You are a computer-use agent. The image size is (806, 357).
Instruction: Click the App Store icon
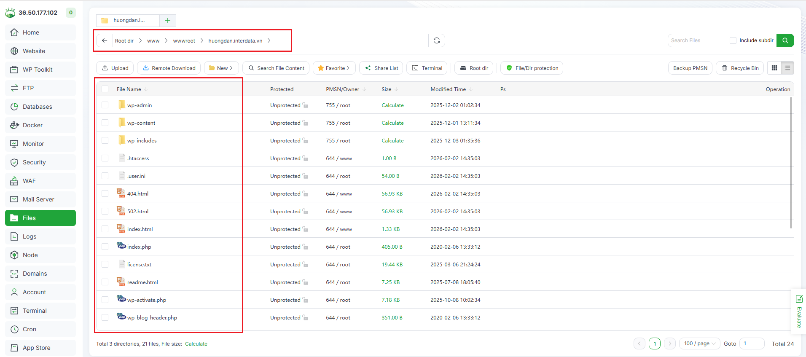tap(14, 348)
